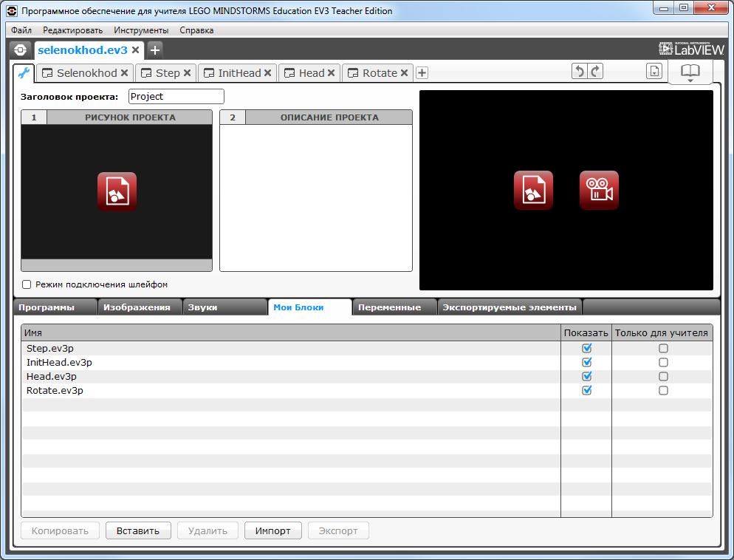Click the LabVIEW logo
The width and height of the screenshot is (734, 560).
(x=691, y=49)
